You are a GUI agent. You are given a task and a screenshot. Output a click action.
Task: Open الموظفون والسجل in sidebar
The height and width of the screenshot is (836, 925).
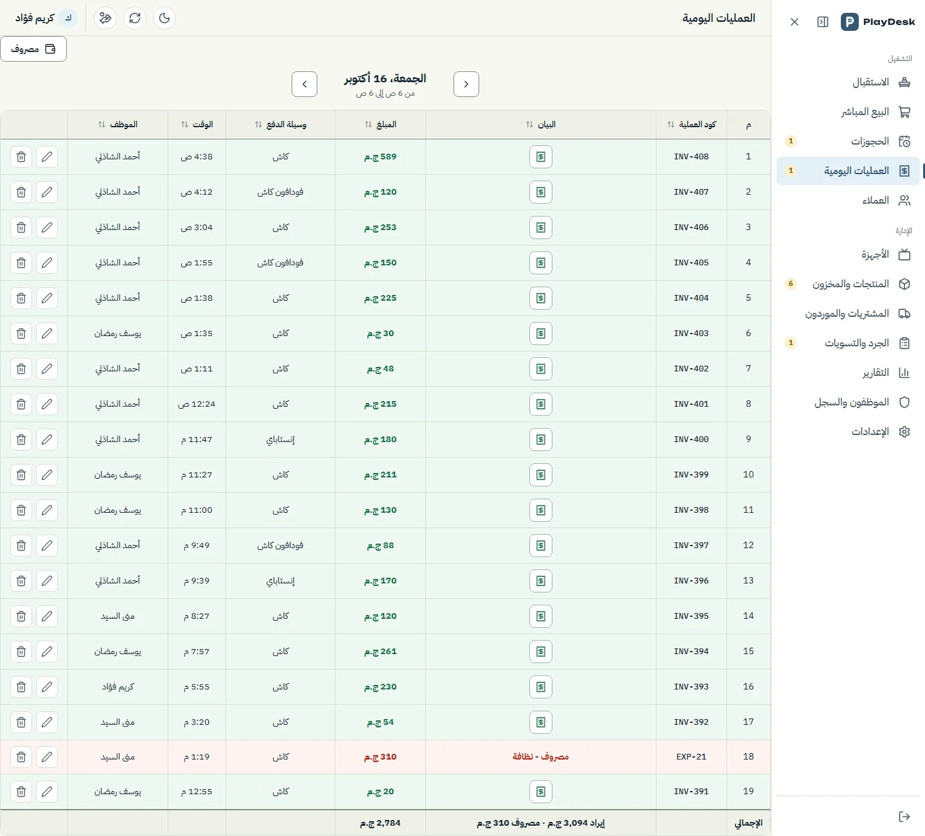848,402
